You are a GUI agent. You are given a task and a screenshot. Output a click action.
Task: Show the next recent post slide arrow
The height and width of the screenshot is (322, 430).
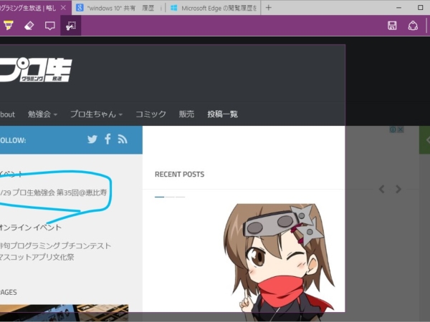click(398, 189)
